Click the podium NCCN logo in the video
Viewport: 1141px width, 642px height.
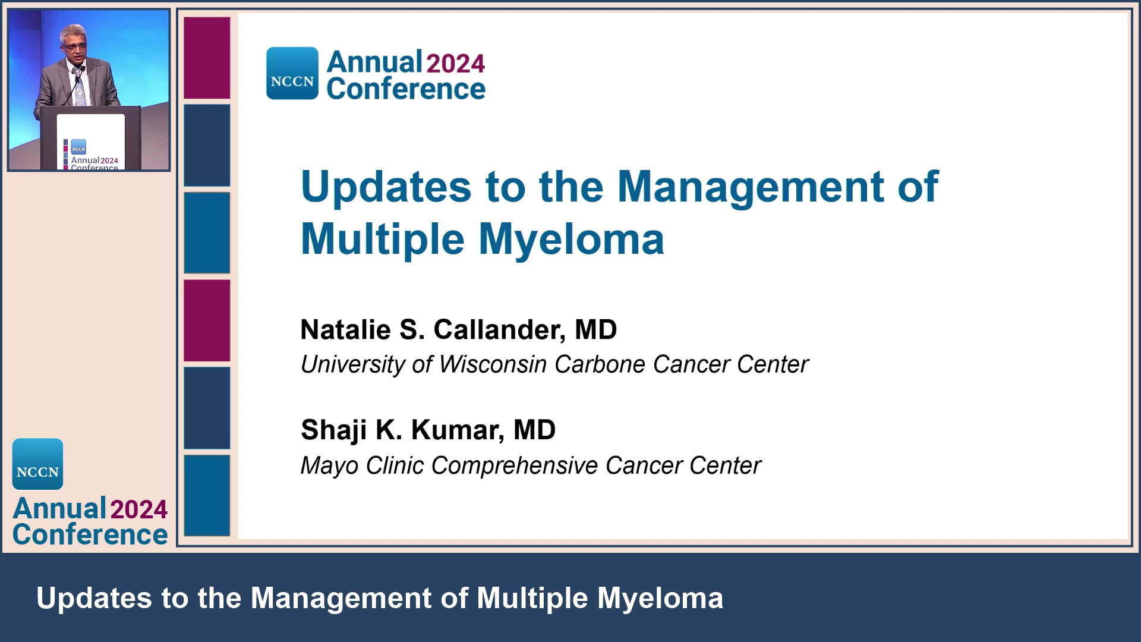point(78,147)
